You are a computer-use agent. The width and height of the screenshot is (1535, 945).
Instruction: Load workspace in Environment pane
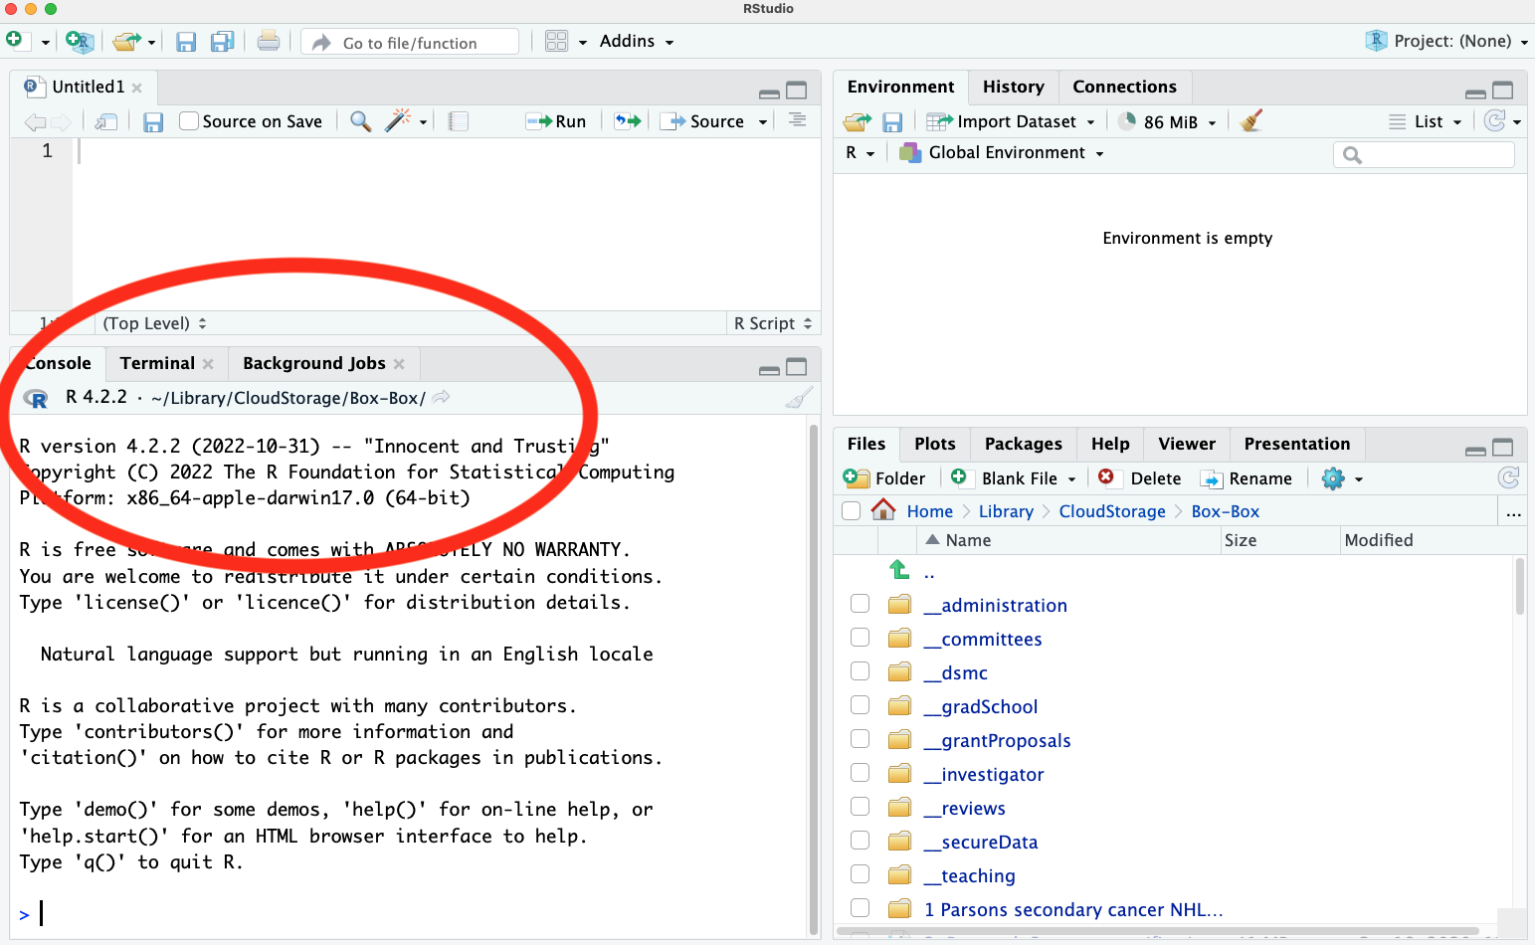tap(858, 121)
